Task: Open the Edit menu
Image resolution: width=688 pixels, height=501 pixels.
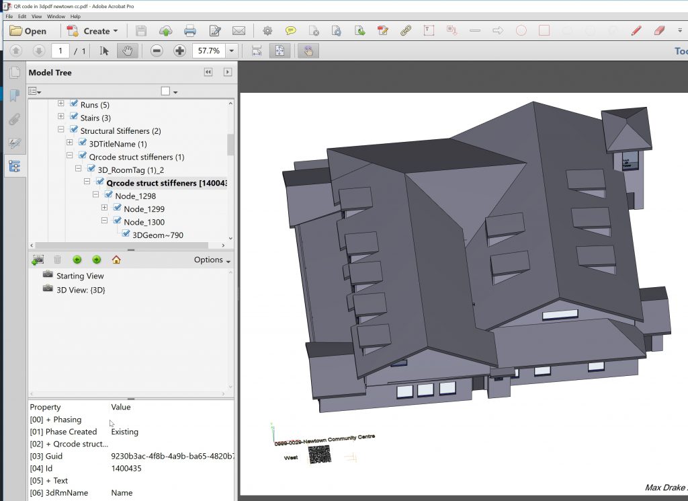Action: [23, 16]
